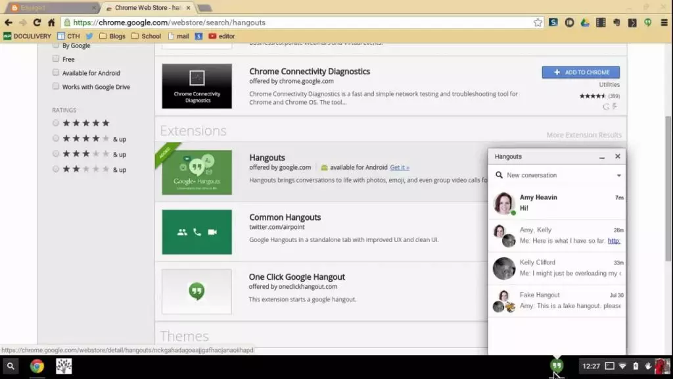Select four stars & up rating
Screen dimensions: 673x379
(x=56, y=138)
